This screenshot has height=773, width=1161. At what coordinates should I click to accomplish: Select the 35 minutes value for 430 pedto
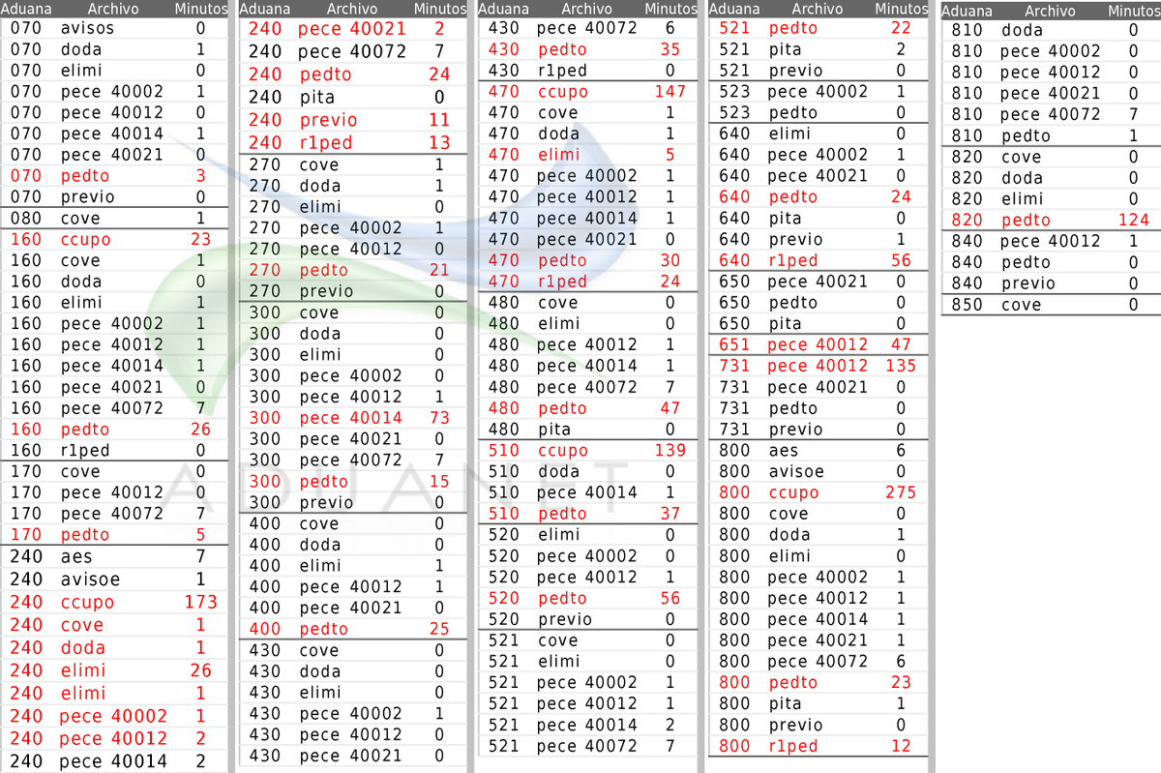point(670,49)
